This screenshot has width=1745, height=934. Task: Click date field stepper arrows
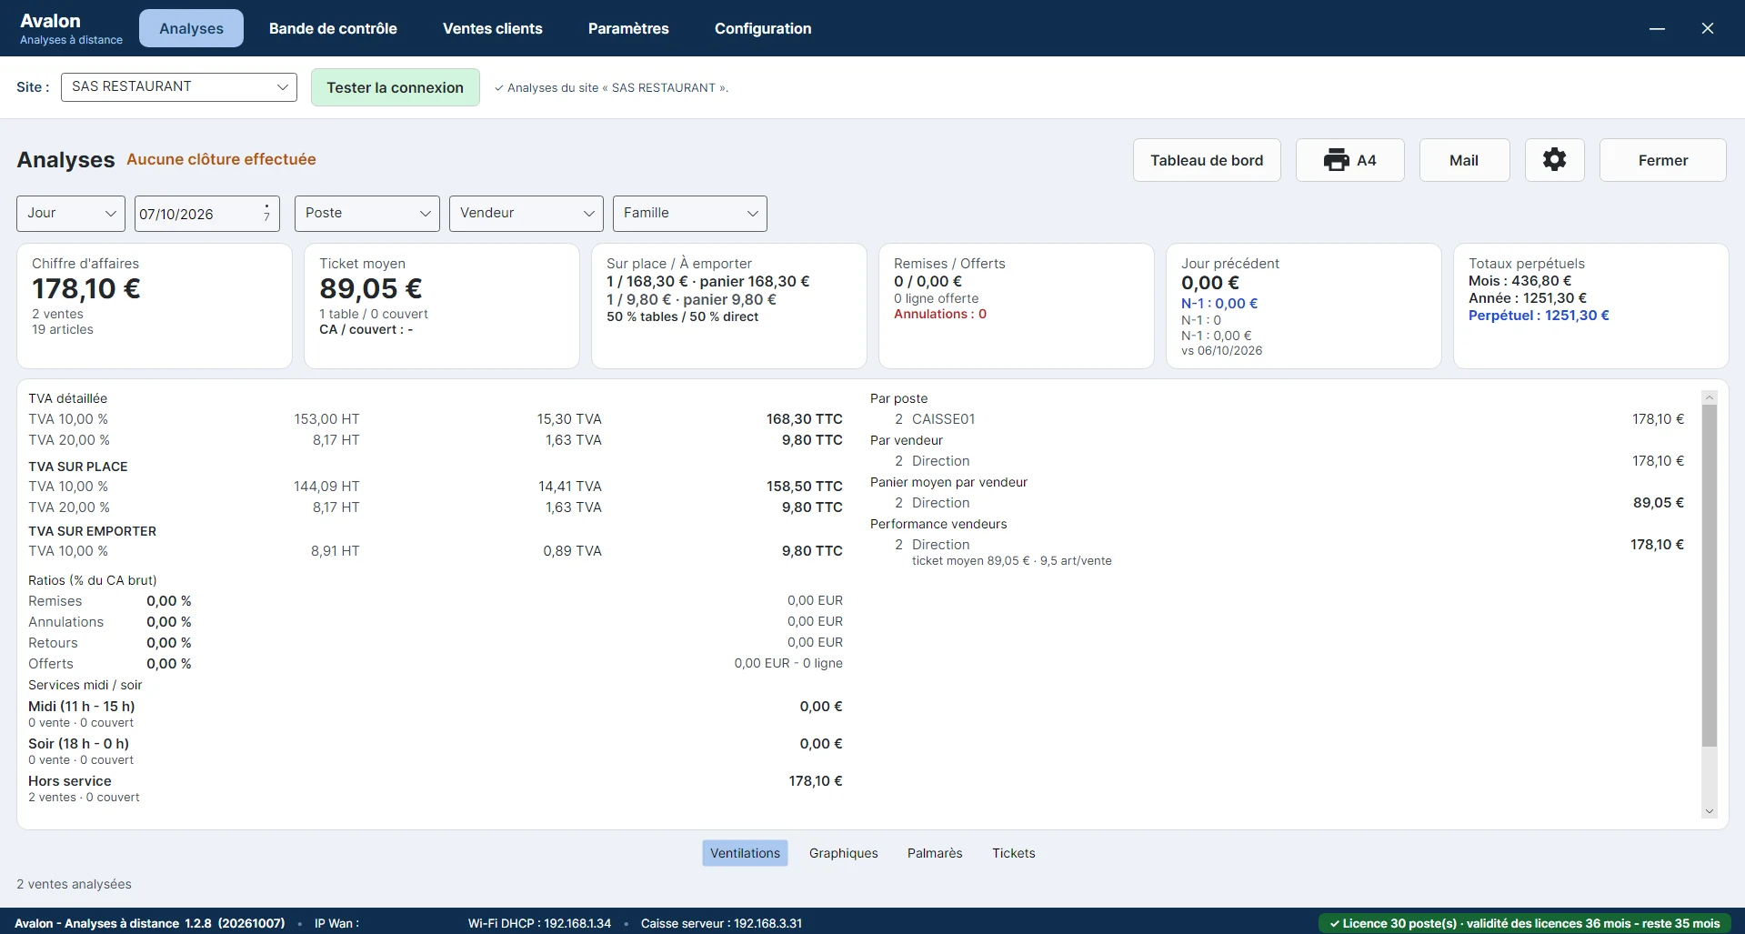[x=266, y=213]
